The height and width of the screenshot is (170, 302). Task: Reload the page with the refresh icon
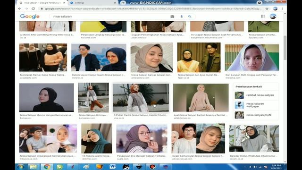coord(33,8)
